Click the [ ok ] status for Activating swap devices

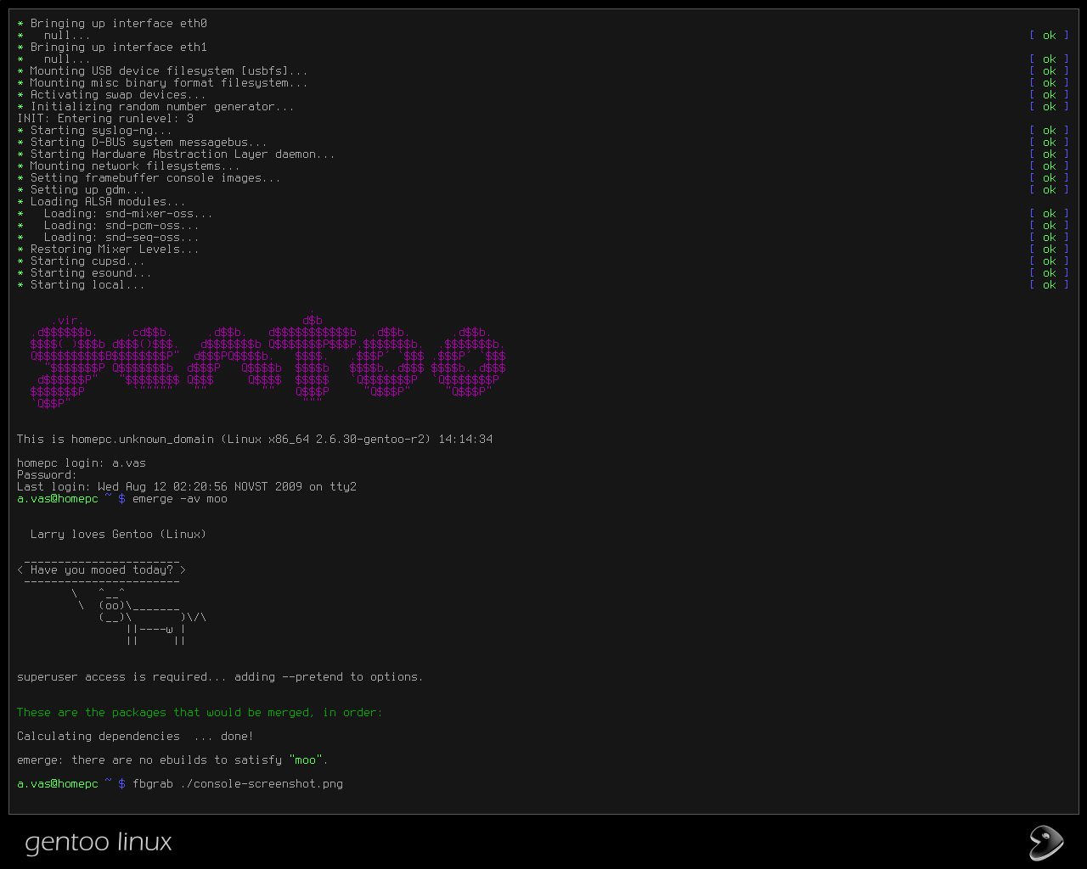[x=1050, y=95]
